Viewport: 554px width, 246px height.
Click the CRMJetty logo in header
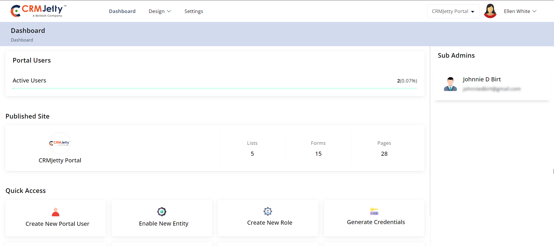(x=39, y=11)
